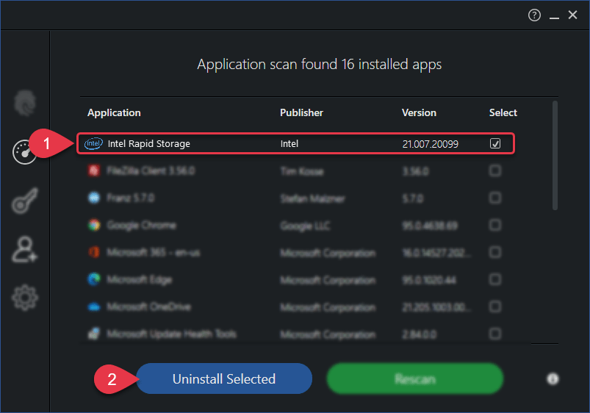
Task: Open the settings gear icon in sidebar
Action: coord(25,298)
